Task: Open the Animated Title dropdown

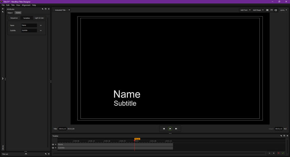Action: click(62, 10)
